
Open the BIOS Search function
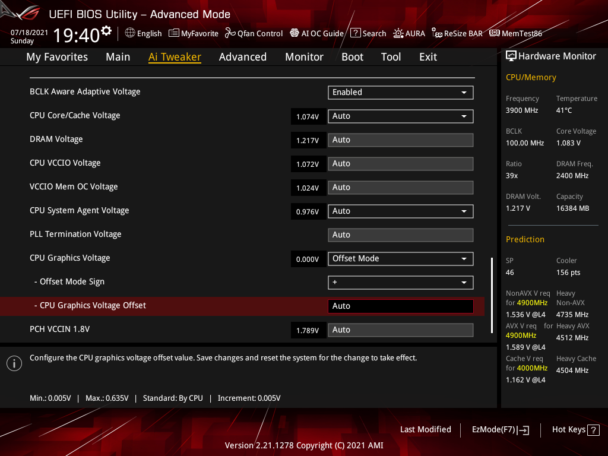click(x=368, y=33)
